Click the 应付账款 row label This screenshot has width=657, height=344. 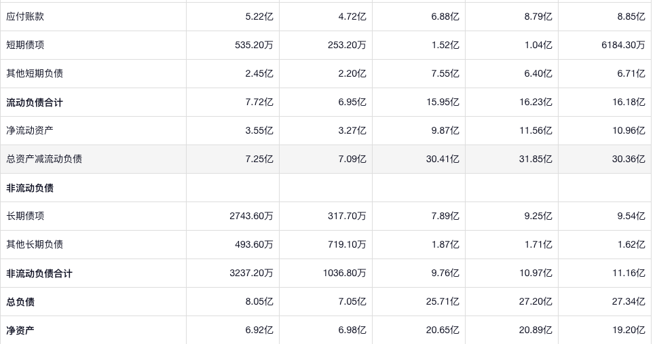[25, 16]
